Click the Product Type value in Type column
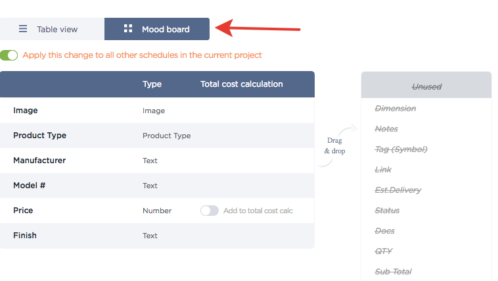 click(x=166, y=136)
